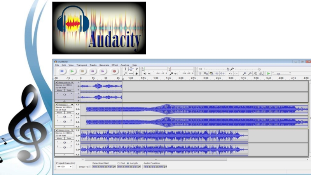Click the input volume slider
This screenshot has height=175, width=311.
click(x=248, y=69)
